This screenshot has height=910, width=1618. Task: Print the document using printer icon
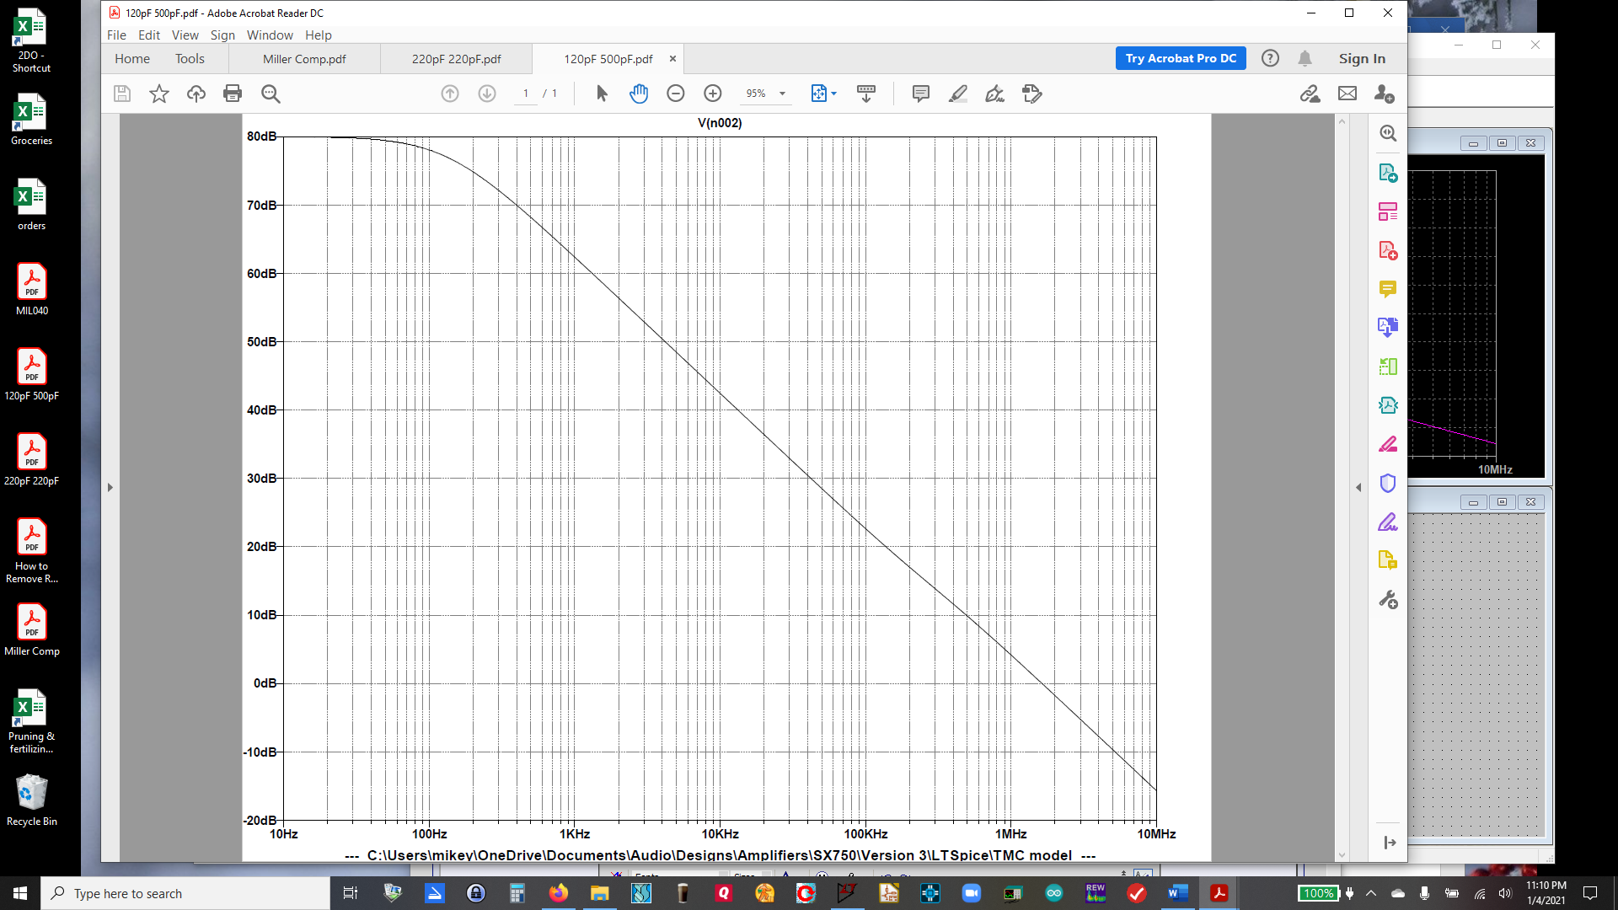(x=233, y=94)
